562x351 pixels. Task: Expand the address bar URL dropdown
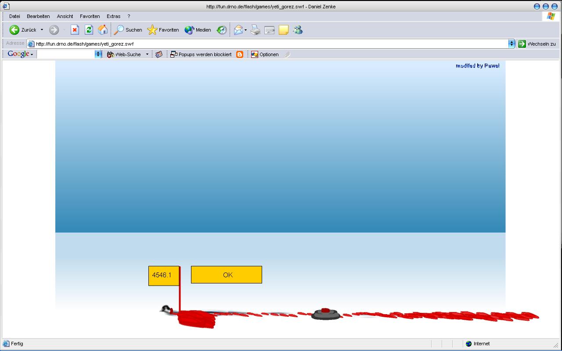[x=512, y=44]
